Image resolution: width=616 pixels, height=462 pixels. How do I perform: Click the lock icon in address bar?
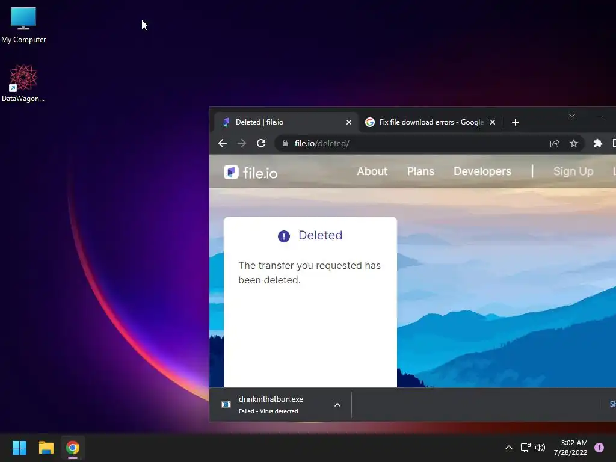tap(285, 143)
